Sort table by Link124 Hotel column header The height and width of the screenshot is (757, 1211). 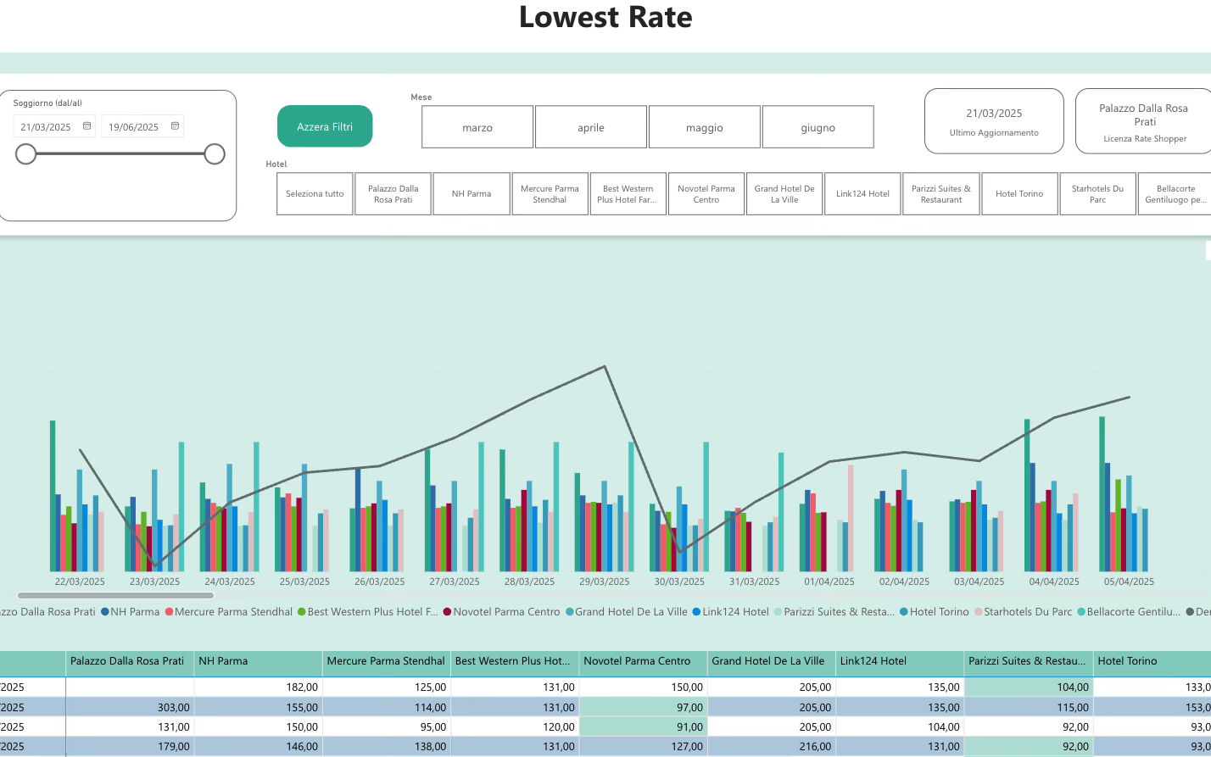click(x=901, y=662)
